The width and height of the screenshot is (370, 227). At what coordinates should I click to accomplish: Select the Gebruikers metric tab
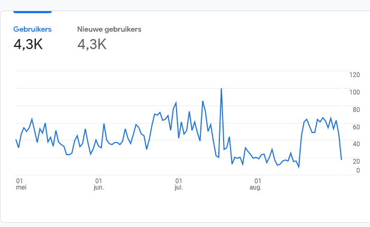32,29
